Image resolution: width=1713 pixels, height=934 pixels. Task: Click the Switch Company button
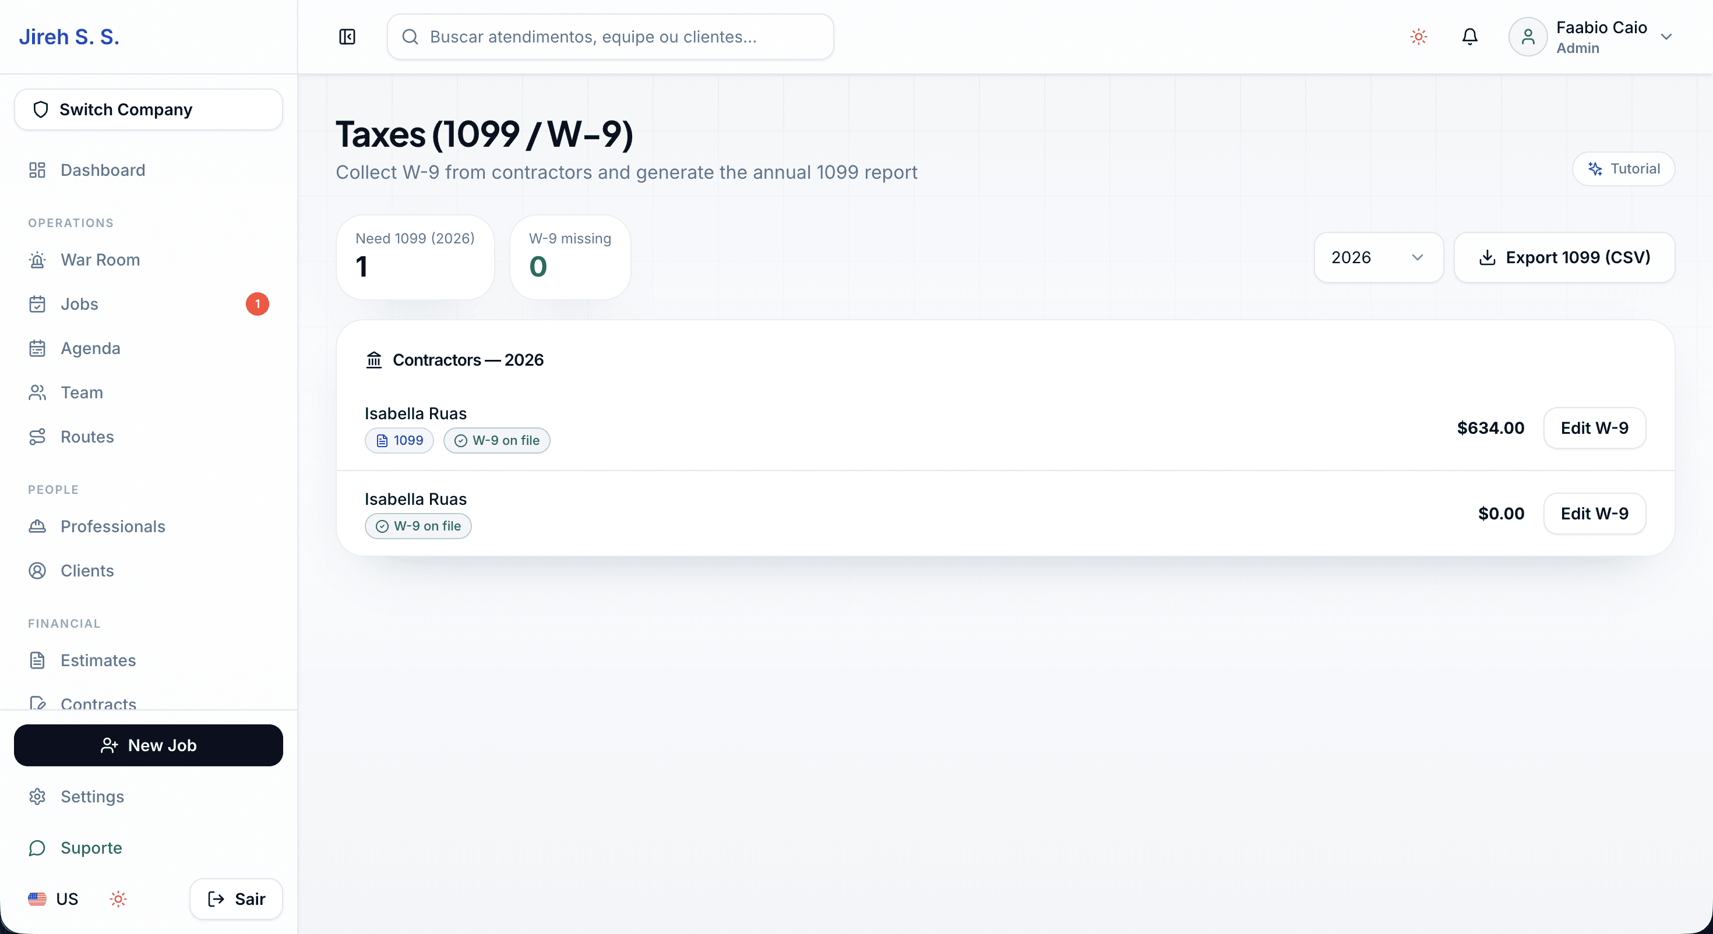(x=149, y=109)
